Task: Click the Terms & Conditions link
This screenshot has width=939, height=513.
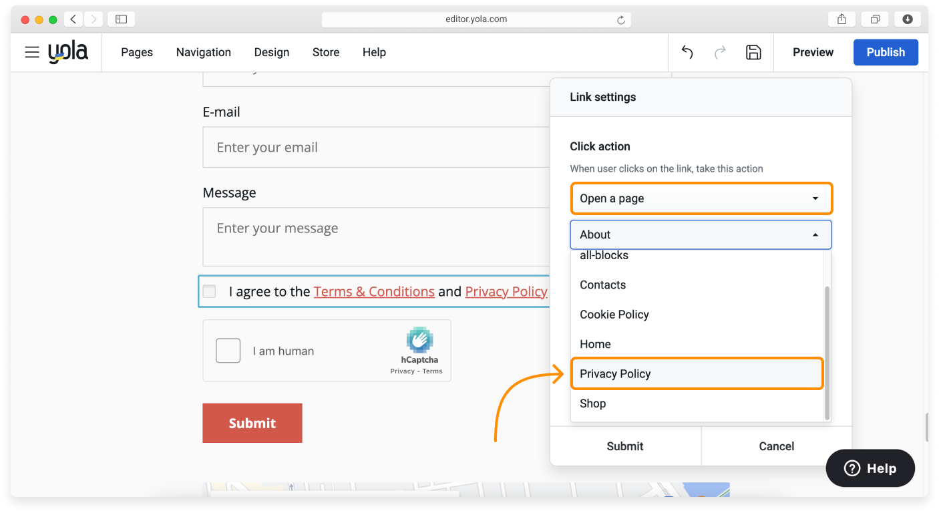Action: click(374, 291)
